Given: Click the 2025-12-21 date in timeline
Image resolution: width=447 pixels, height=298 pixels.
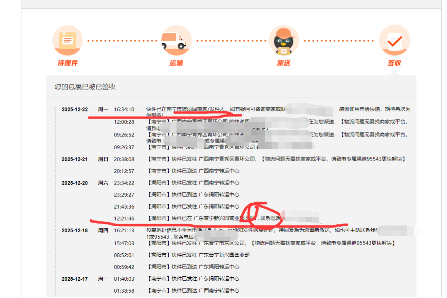Looking at the screenshot, I should coord(75,159).
